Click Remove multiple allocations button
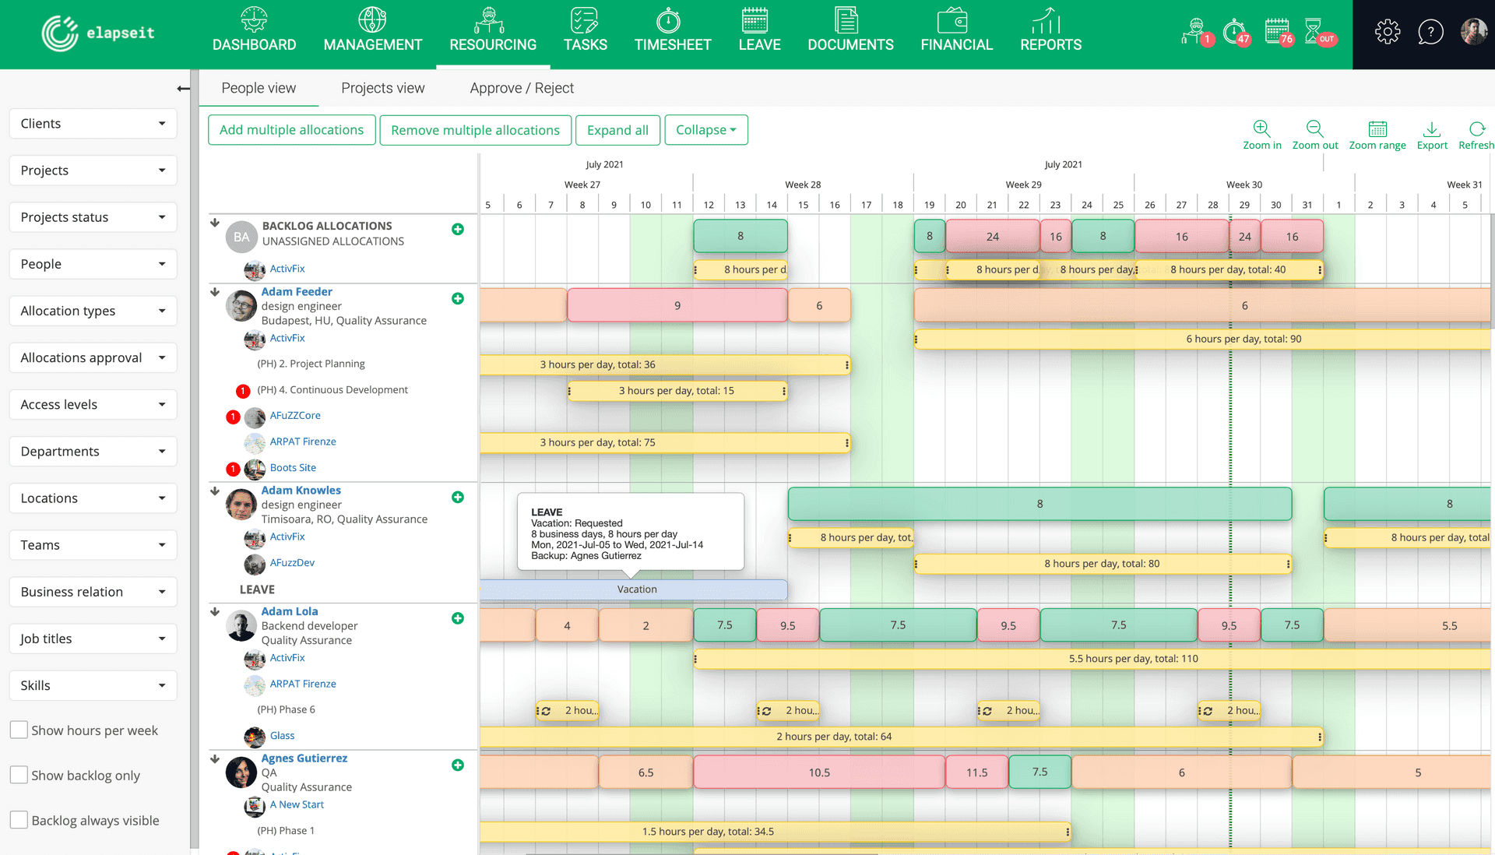Image resolution: width=1495 pixels, height=855 pixels. coord(476,129)
